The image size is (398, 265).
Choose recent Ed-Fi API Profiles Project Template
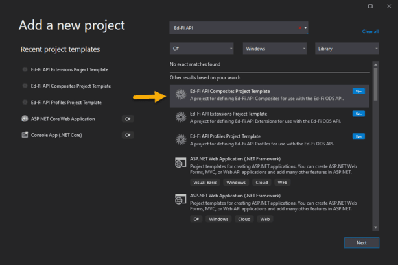click(66, 102)
